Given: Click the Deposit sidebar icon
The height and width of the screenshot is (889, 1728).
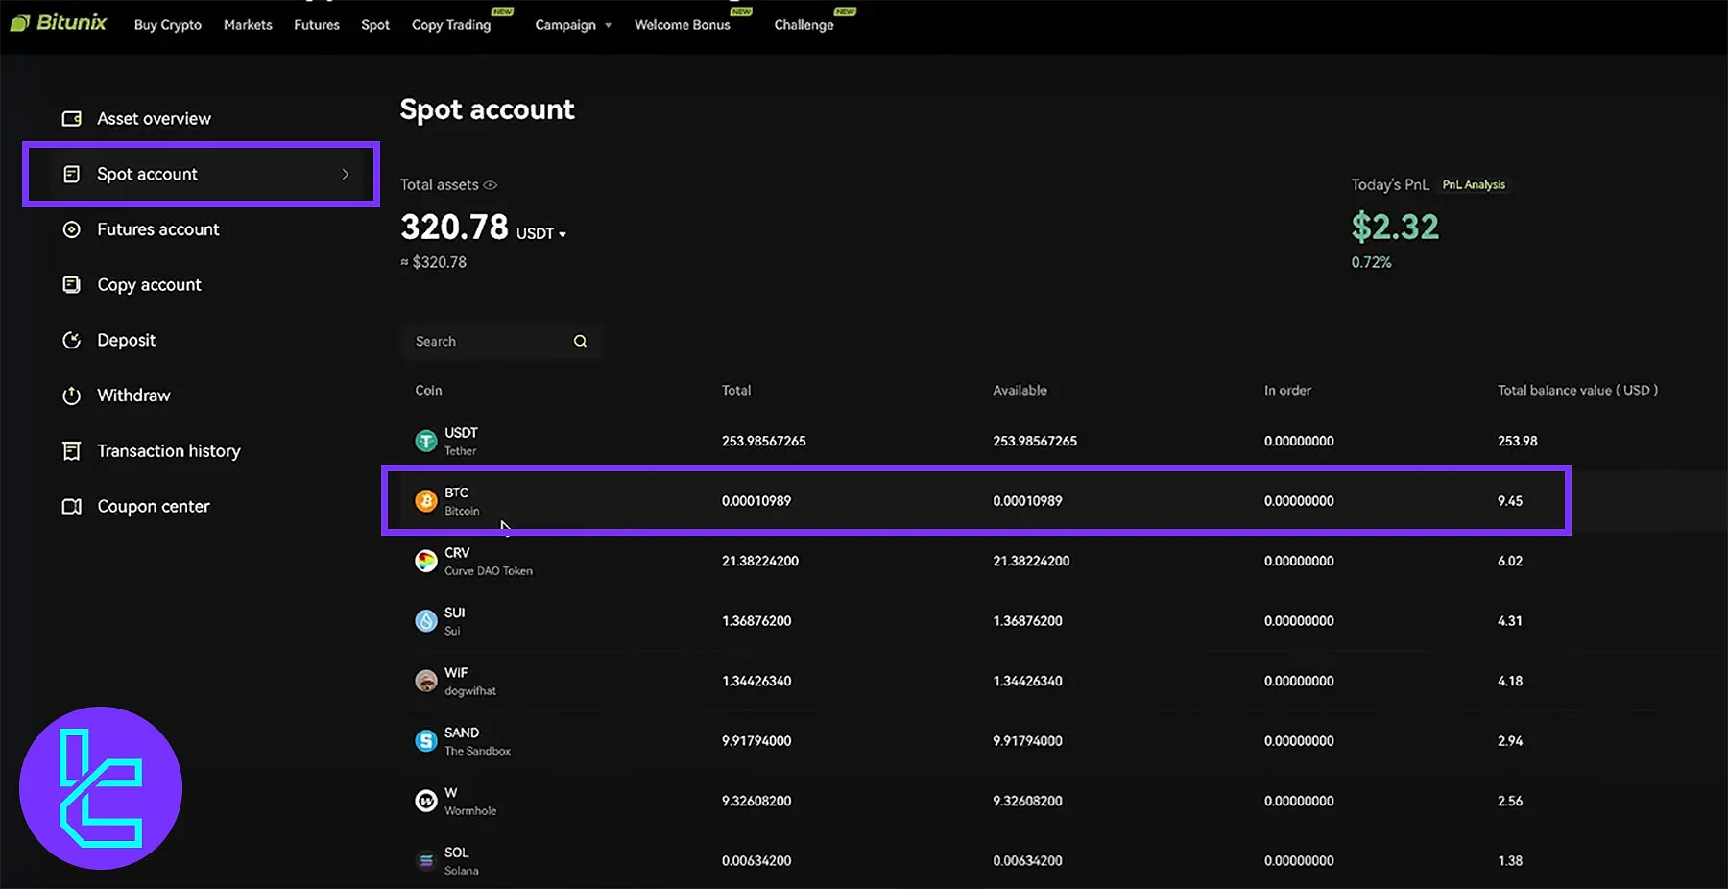Looking at the screenshot, I should [x=71, y=340].
